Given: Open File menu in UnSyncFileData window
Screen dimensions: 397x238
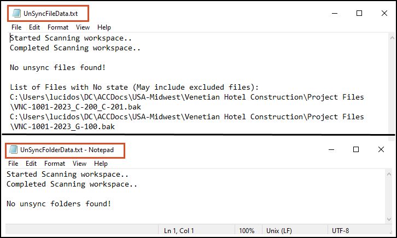Looking at the screenshot, I should (x=16, y=27).
